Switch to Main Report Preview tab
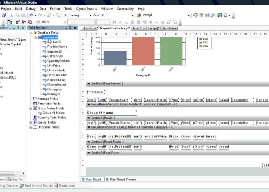 click(121, 179)
